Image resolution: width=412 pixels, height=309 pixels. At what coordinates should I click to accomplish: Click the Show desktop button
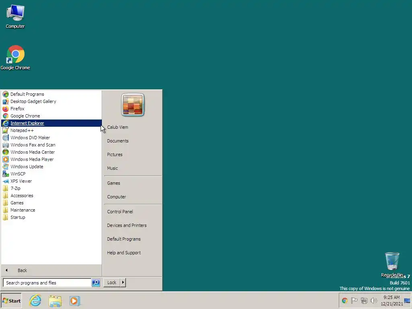pos(407,301)
